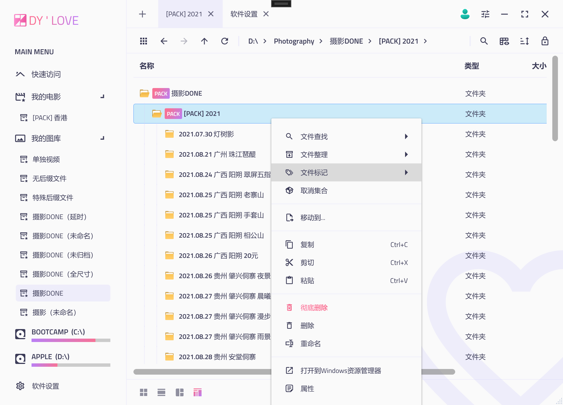
Task: Click the DY ' LOVE logo
Action: 46,21
